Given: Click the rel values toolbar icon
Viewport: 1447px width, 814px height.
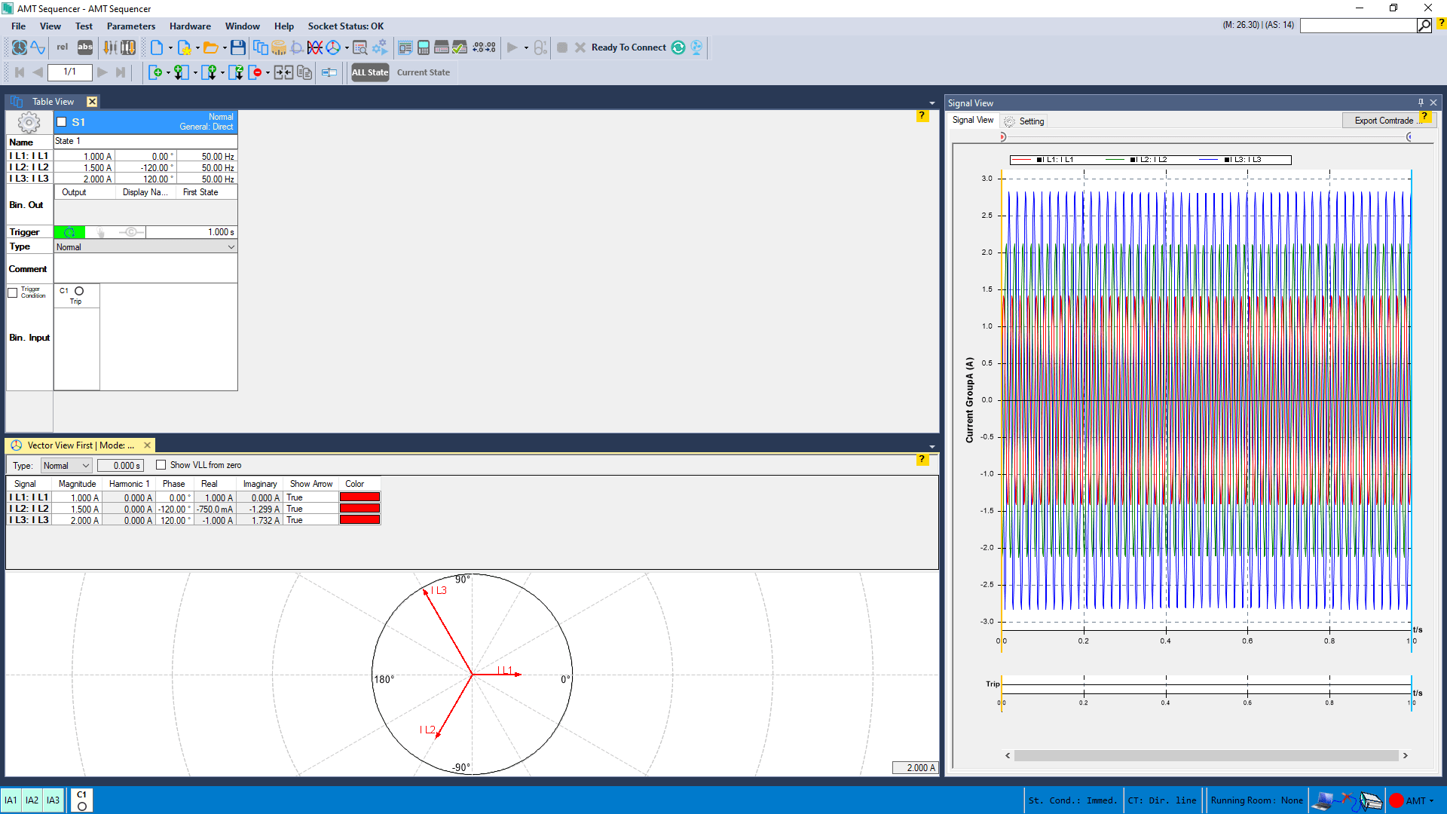Looking at the screenshot, I should (63, 47).
